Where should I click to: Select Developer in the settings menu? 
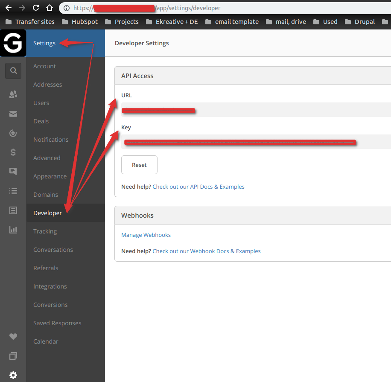tap(47, 213)
